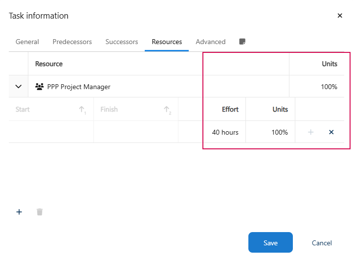Click the add resource plus icon
353x260 pixels.
(x=20, y=212)
